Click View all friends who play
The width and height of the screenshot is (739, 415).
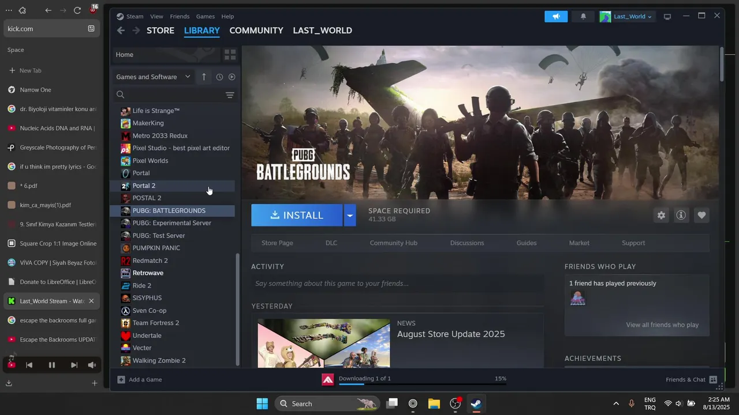click(x=662, y=325)
